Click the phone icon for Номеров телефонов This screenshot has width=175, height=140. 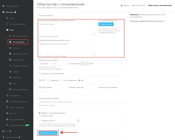click(x=10, y=66)
